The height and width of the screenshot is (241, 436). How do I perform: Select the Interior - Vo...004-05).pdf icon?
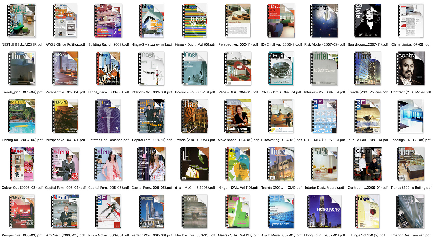pos(325,68)
